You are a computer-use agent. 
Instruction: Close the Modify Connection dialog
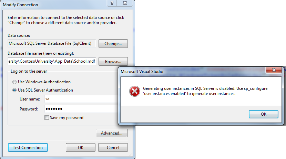tap(125, 3)
